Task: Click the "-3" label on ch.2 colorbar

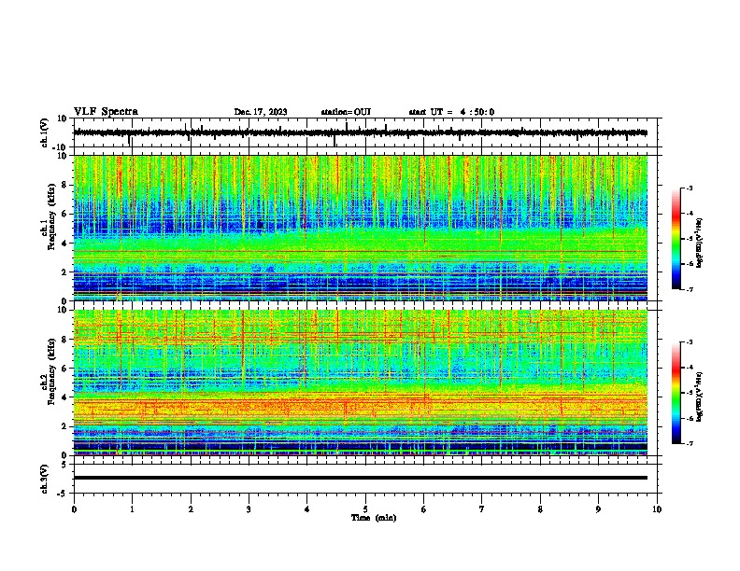Action: click(689, 342)
